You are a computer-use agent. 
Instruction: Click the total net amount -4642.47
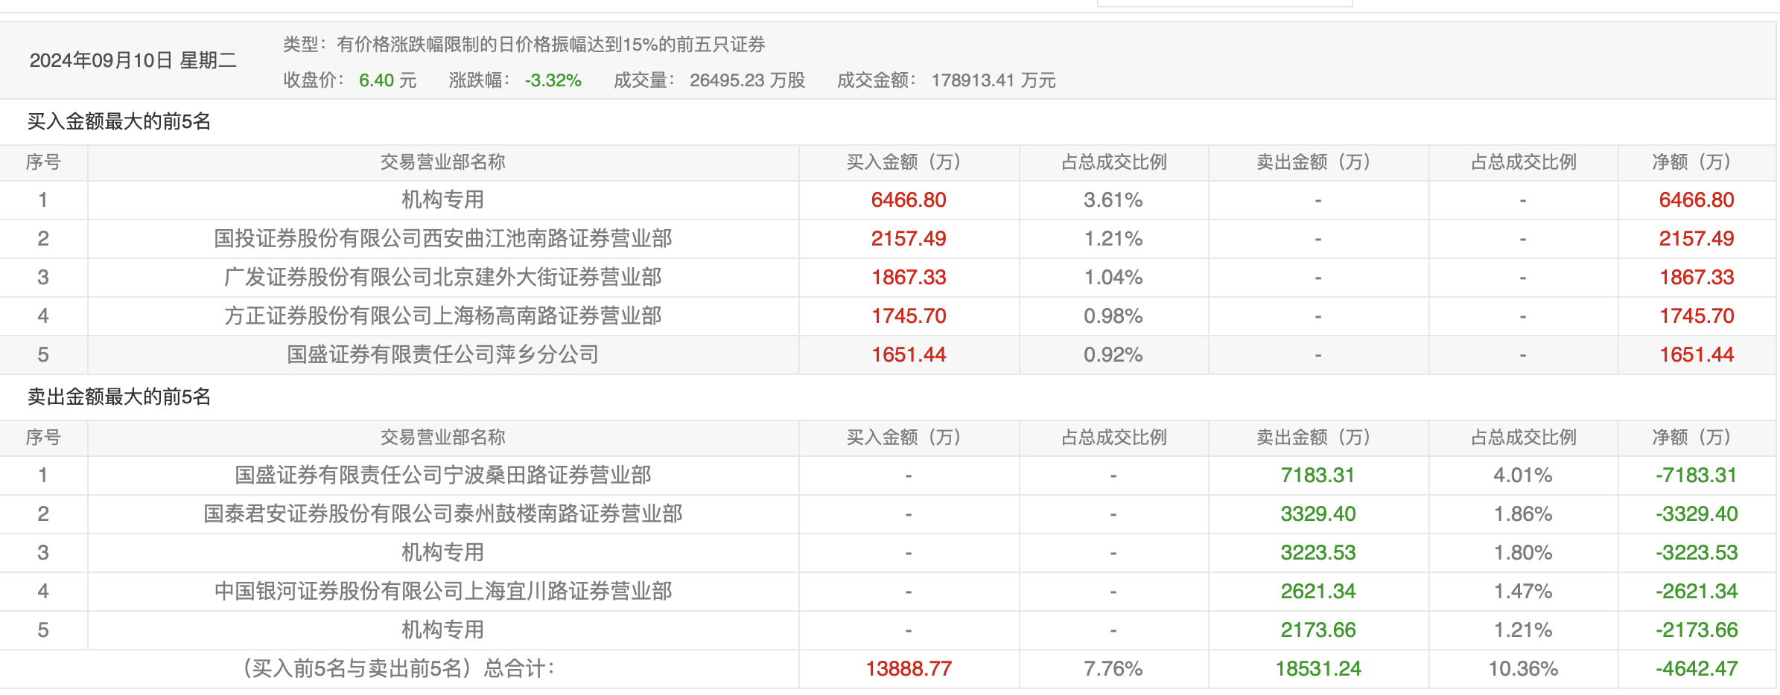tap(1696, 669)
